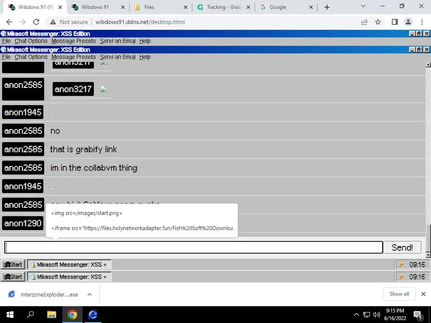431x323 pixels.
Task: Select the message 'im in the collabvm thing'
Action: pyautogui.click(x=93, y=168)
